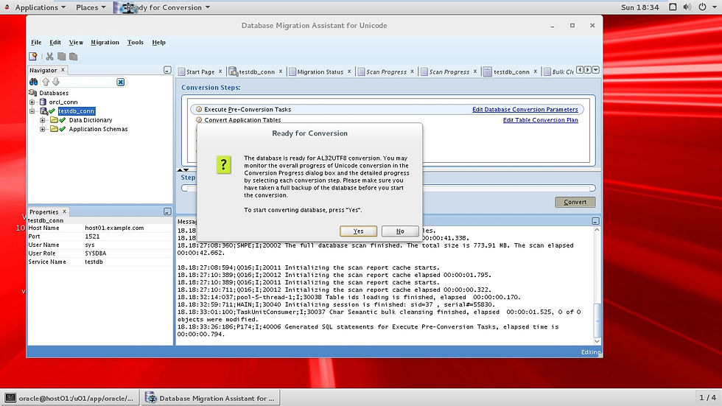This screenshot has width=722, height=406.
Task: Click the Cut scissors toolbar icon
Action: pos(50,56)
